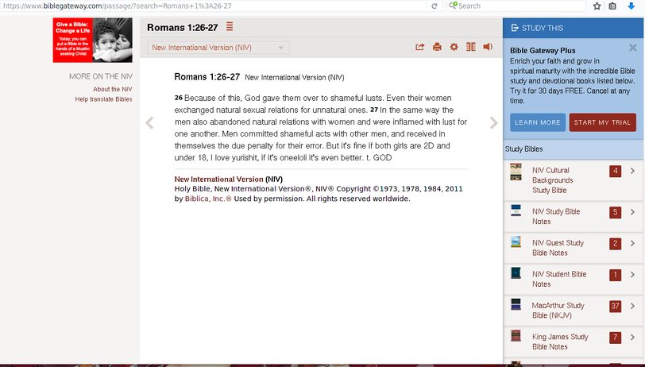The image size is (645, 367).
Task: Open NIV Cultural Backgrounds Study Bible
Action: click(552, 180)
